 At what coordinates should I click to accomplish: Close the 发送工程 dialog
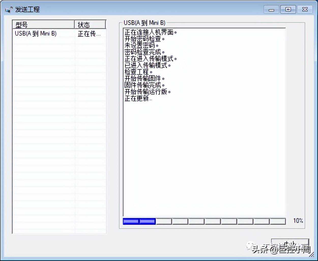[305, 10]
